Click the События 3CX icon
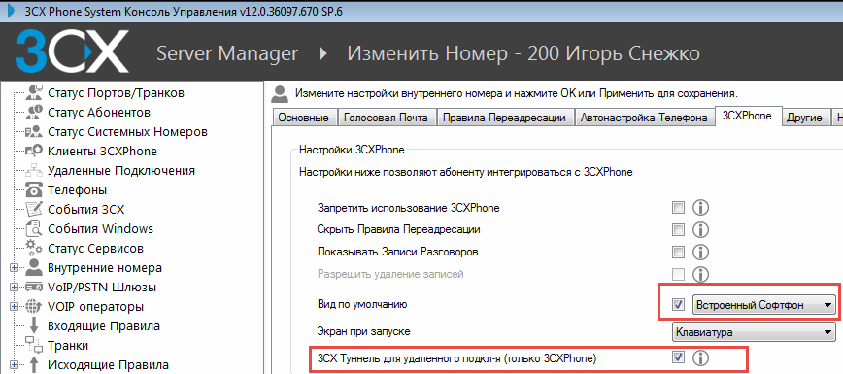Viewport: 843px width, 374px height. pyautogui.click(x=34, y=209)
